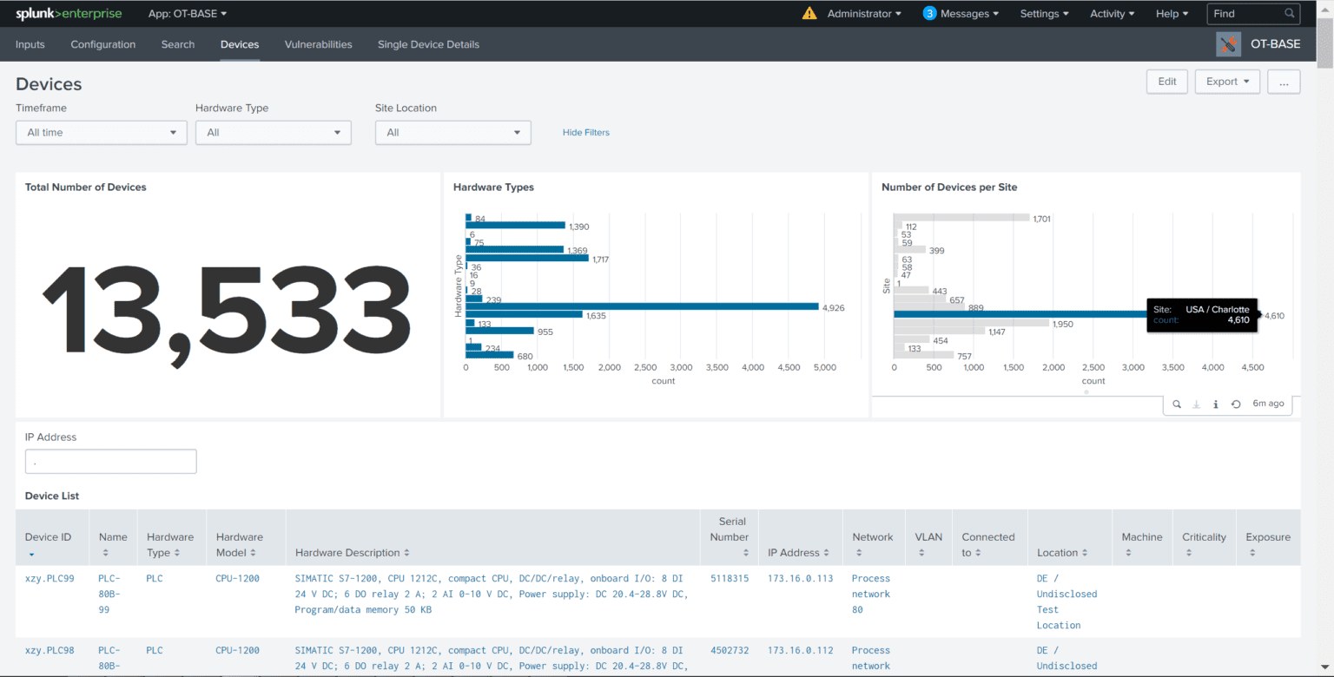Sort the Hardware Type column
The height and width of the screenshot is (677, 1334).
(x=176, y=553)
